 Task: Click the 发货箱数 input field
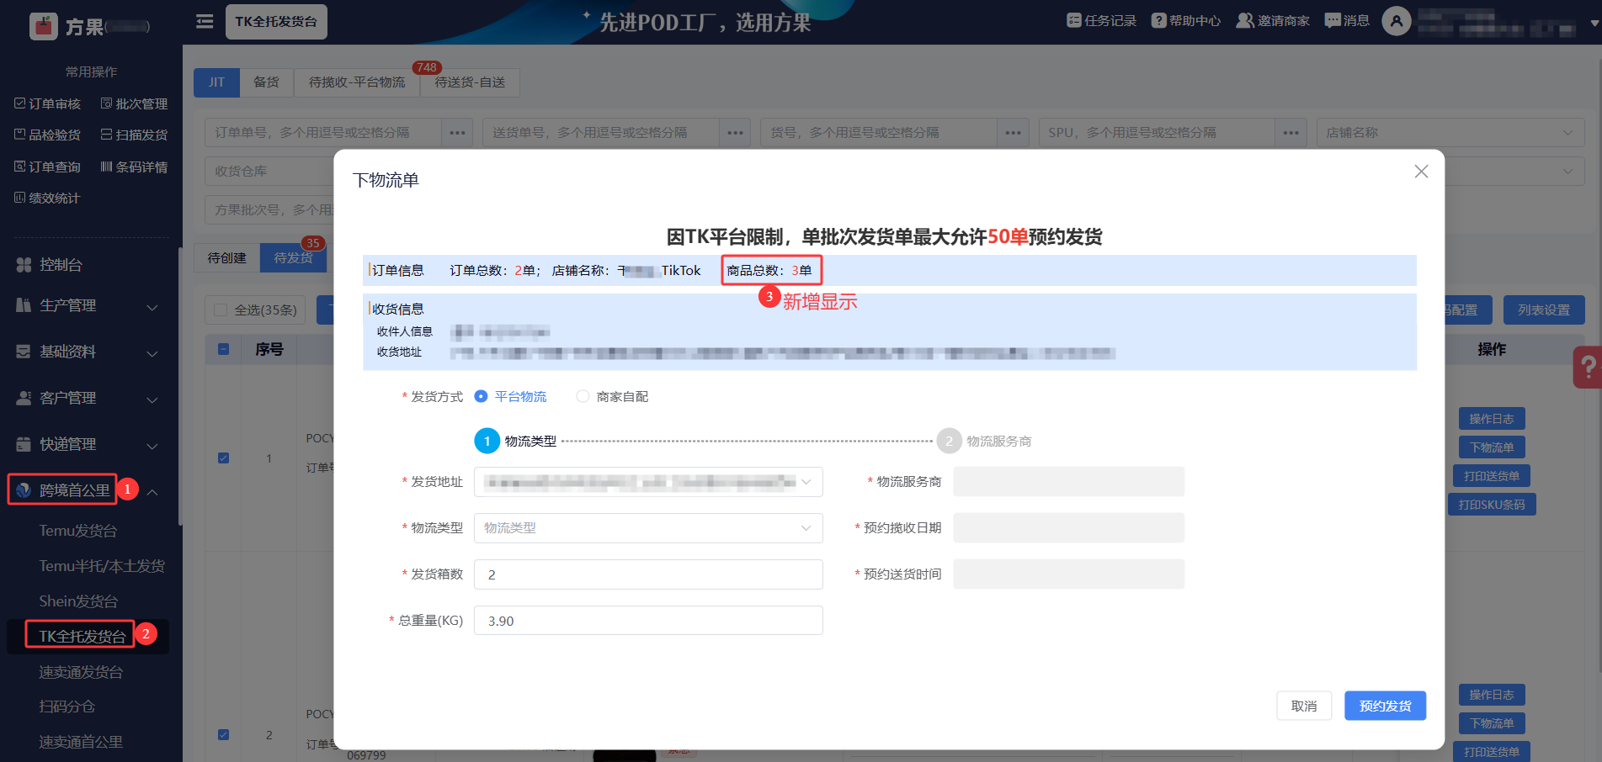[x=648, y=574]
